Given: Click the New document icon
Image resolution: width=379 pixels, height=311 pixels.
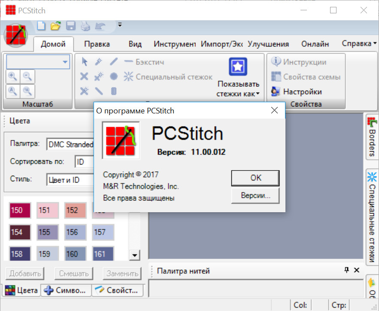Looking at the screenshot, I should (x=41, y=26).
